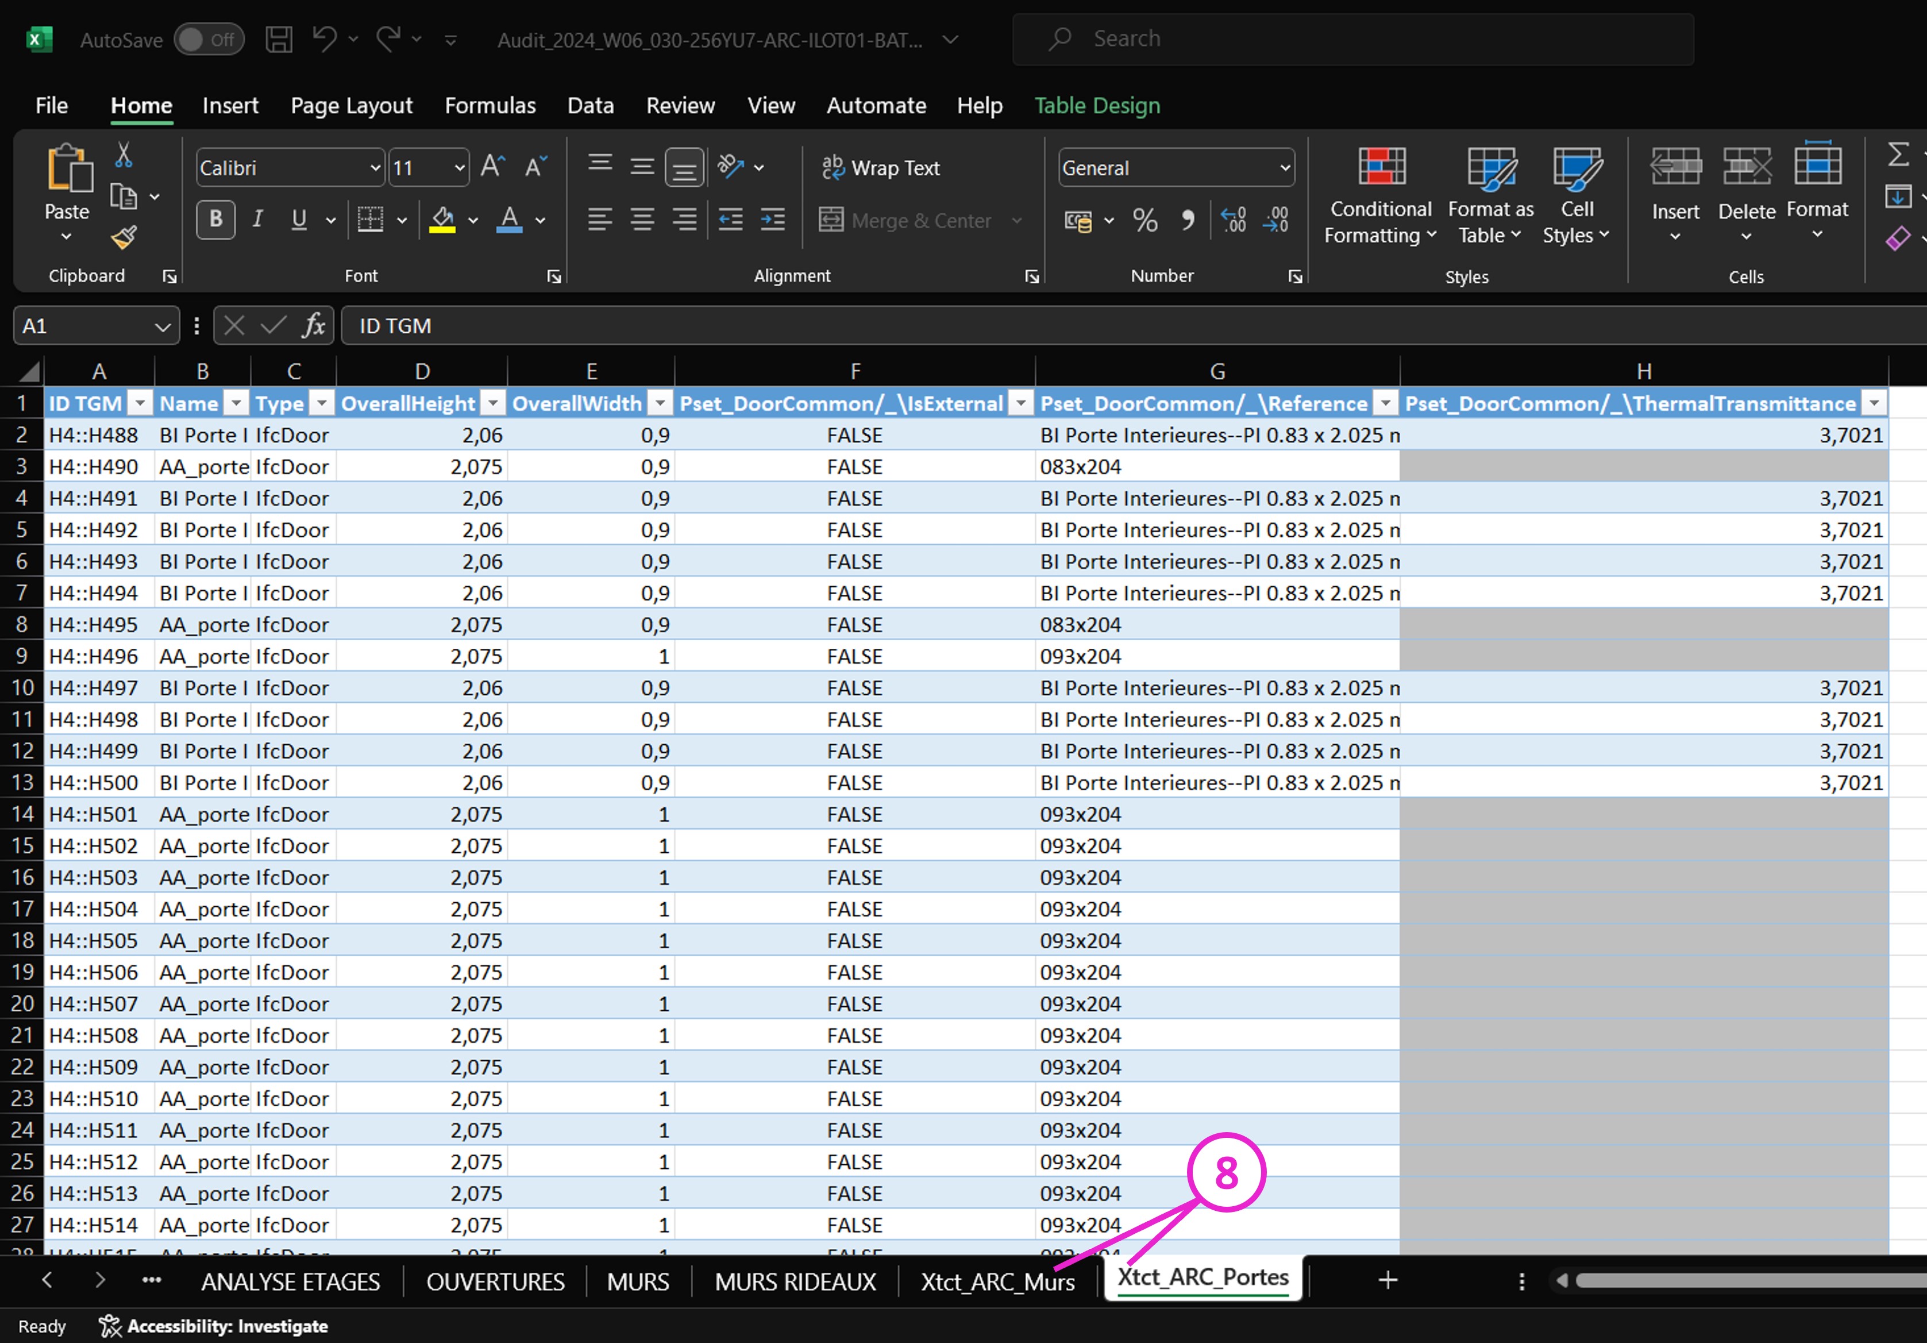Click the Save disk icon
Viewport: 1927px width, 1343px height.
pyautogui.click(x=279, y=40)
